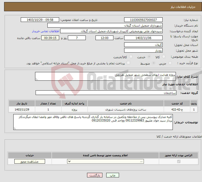Select the متوسط purchase type radio
Image resolution: width=202 pixels, height=182 pixels.
tap(154, 63)
